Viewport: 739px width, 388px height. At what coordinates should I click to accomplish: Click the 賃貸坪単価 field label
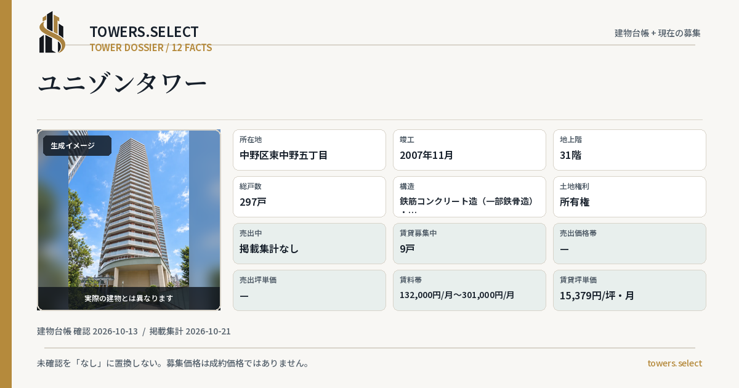578,280
